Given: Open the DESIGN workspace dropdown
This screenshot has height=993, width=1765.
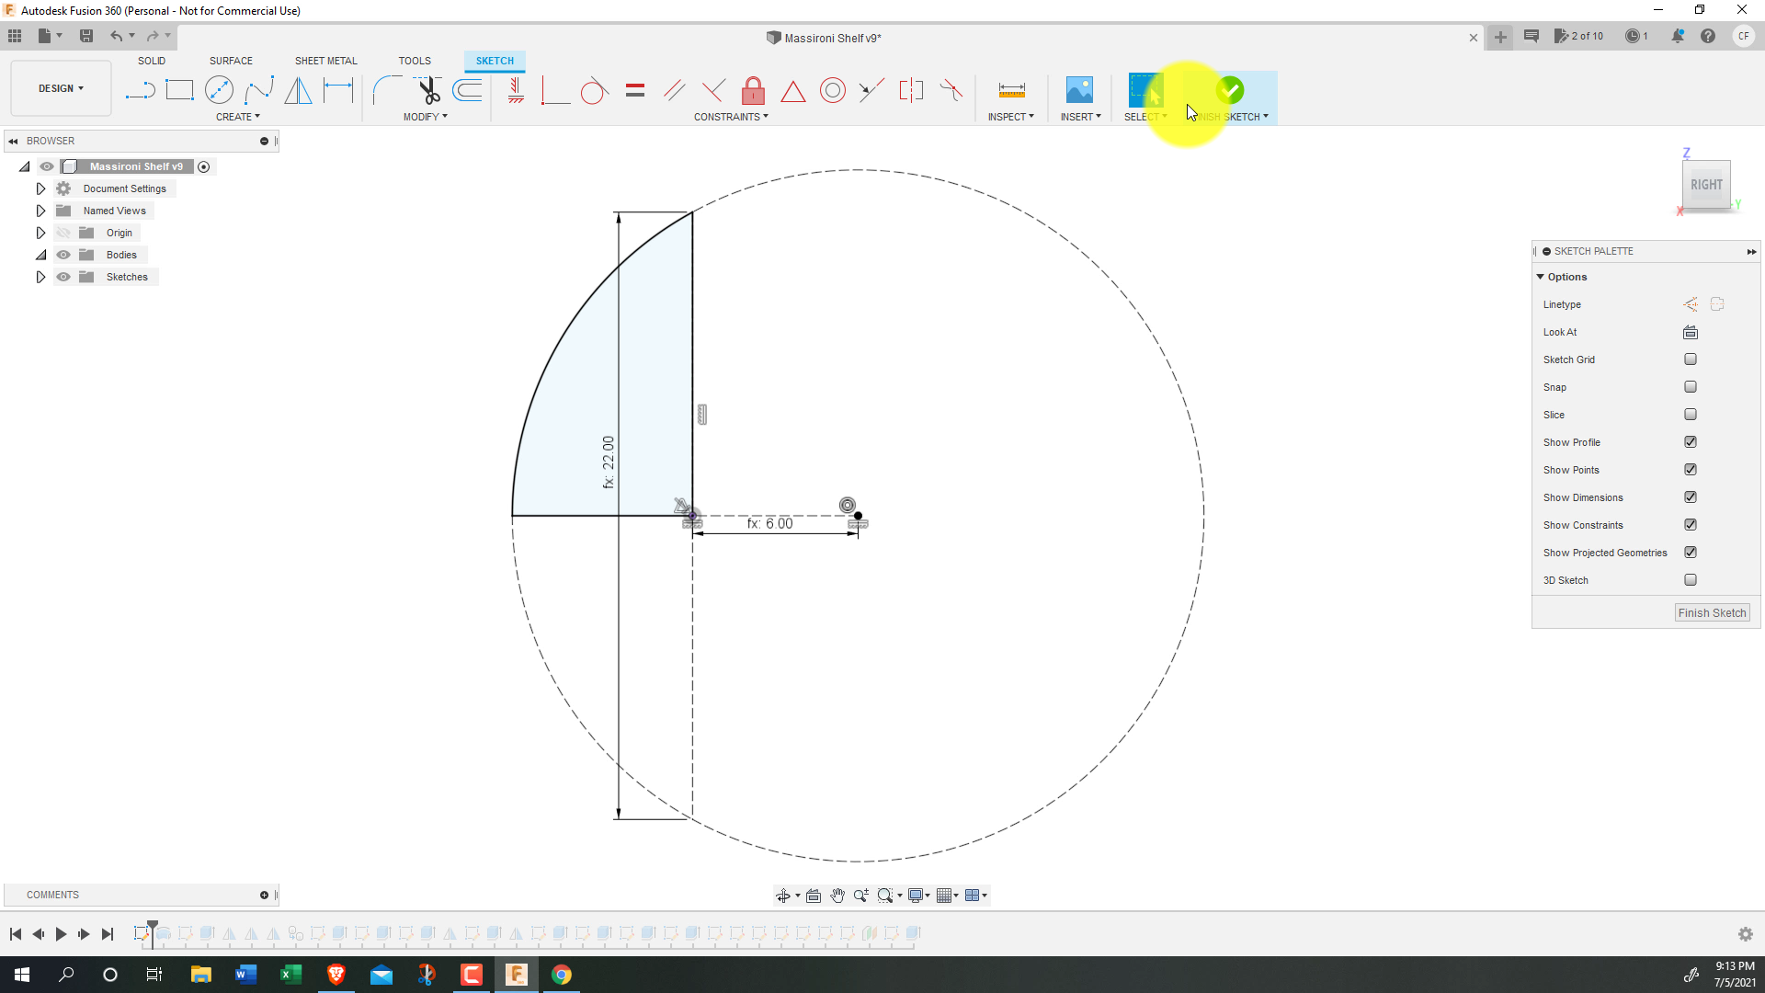Looking at the screenshot, I should click(61, 88).
